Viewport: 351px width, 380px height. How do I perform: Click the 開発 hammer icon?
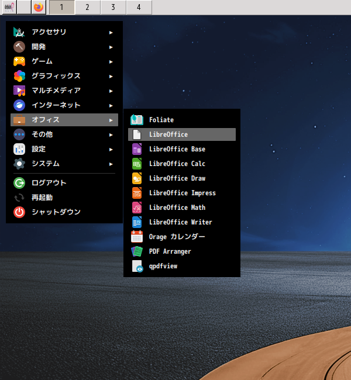(19, 47)
